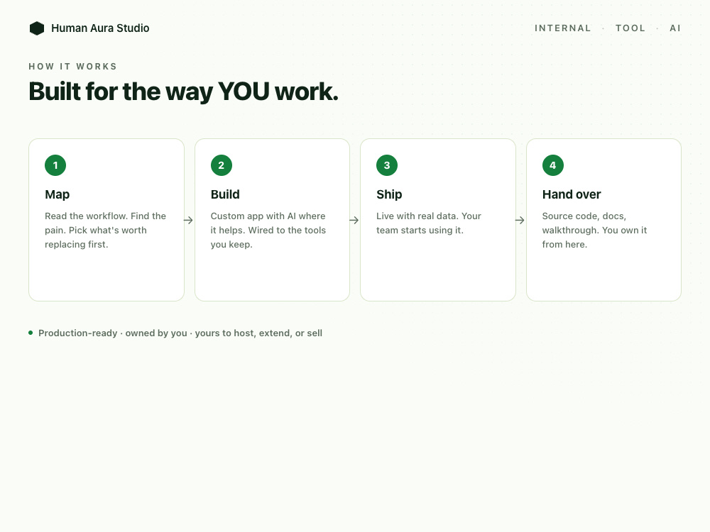
Task: Click the Human Aura Studio hexagon logo
Action: click(x=37, y=28)
